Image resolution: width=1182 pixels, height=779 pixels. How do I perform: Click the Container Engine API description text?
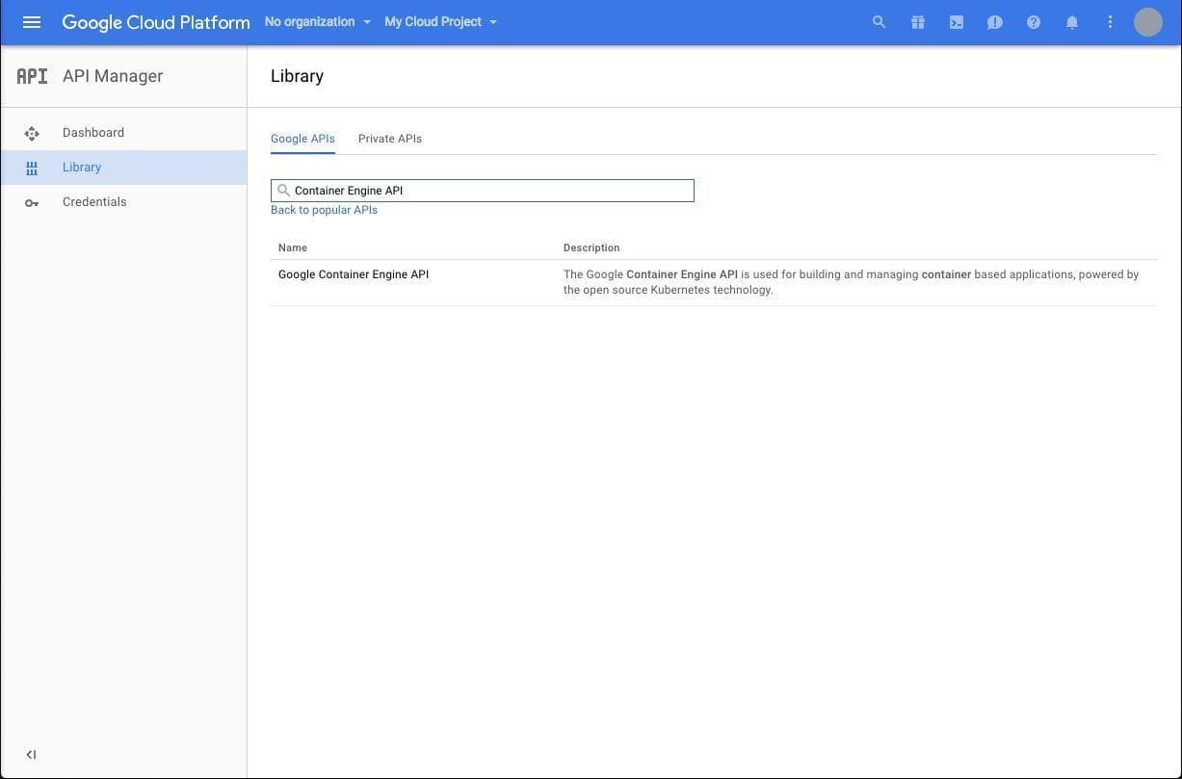coord(852,282)
